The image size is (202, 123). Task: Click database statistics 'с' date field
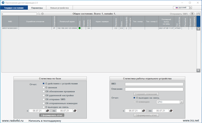37,111
